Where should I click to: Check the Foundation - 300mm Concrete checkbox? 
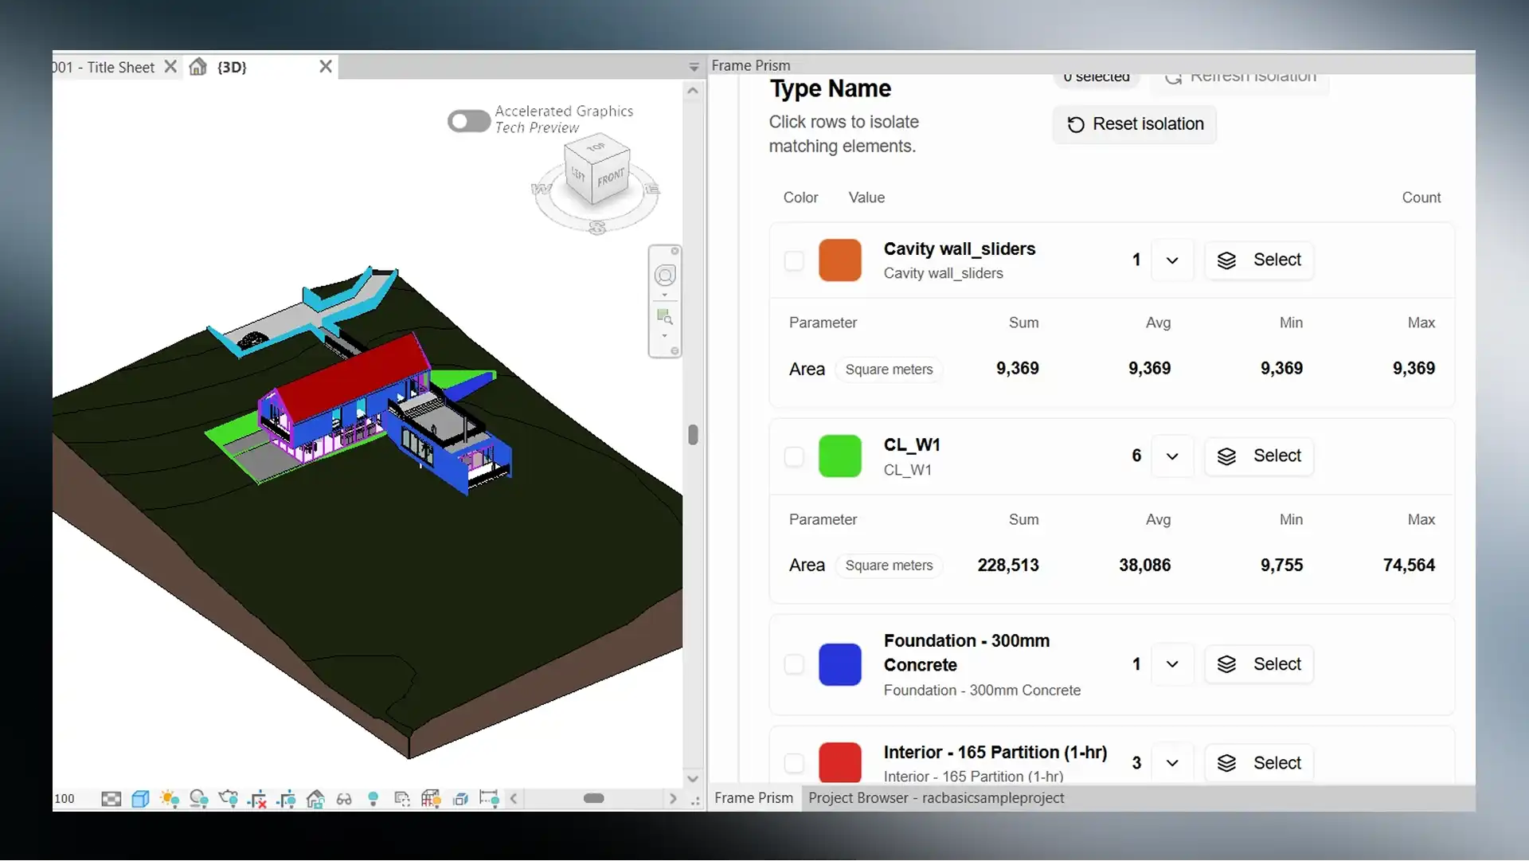tap(794, 664)
